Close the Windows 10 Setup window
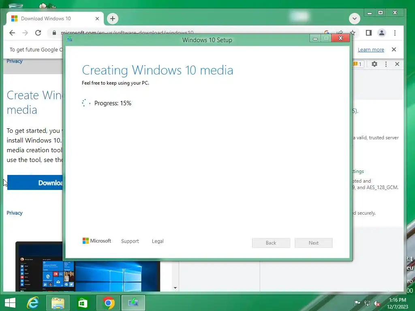Image resolution: width=415 pixels, height=311 pixels. pyautogui.click(x=340, y=38)
